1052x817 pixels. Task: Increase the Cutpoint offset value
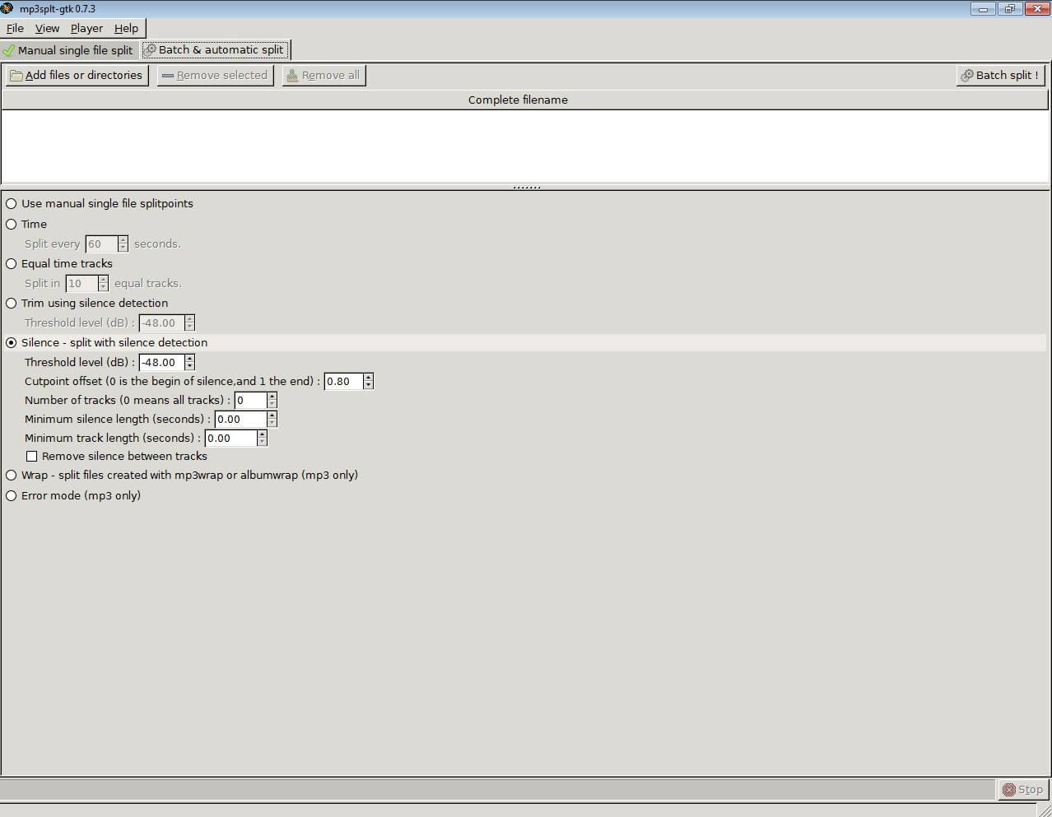369,377
